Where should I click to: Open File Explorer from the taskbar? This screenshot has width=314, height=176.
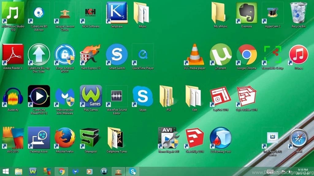[x=19, y=171]
